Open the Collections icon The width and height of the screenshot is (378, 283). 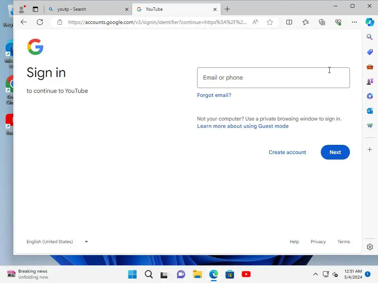point(322,22)
